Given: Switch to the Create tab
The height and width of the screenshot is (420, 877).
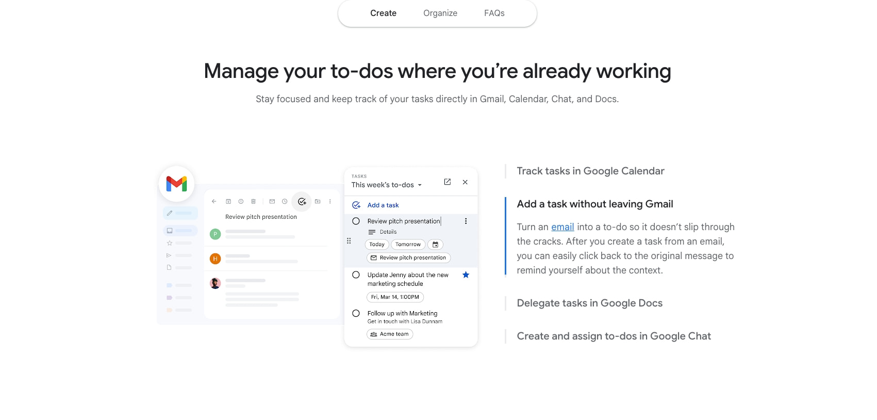Looking at the screenshot, I should pos(383,13).
